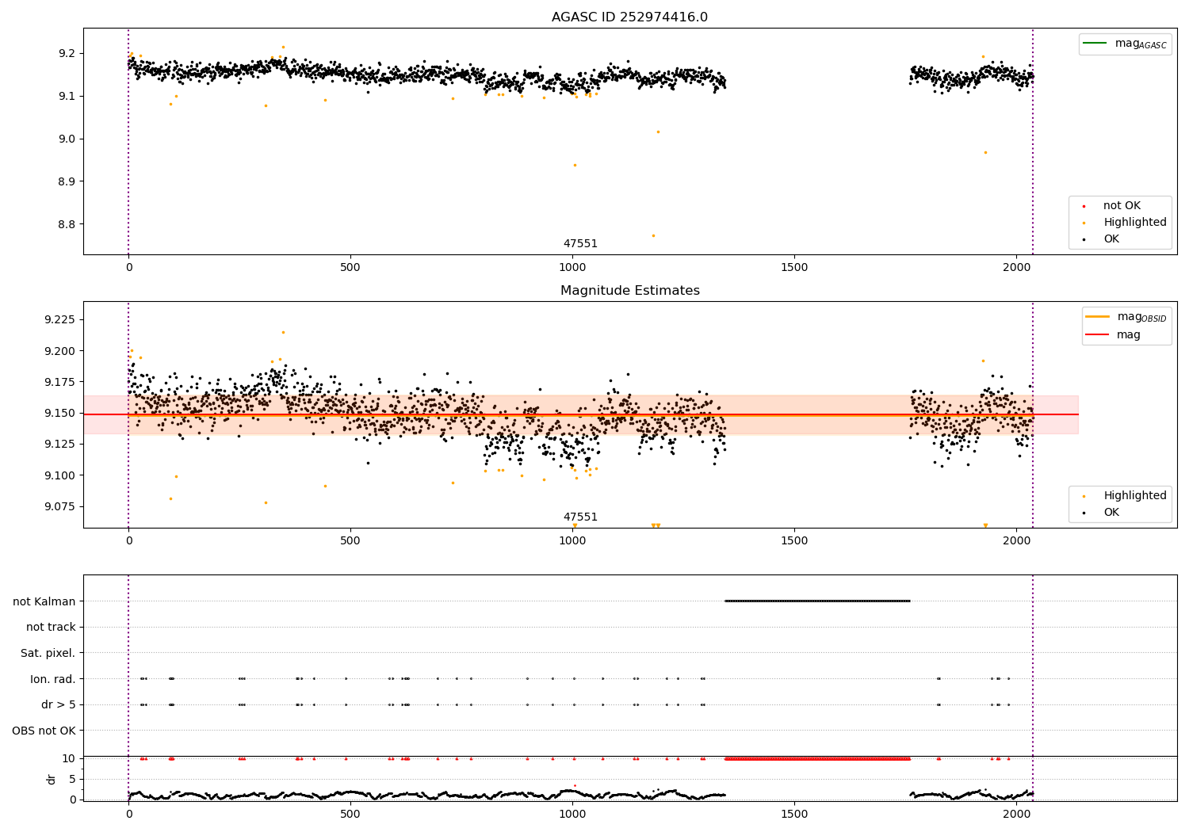Click the "47551" label in the top panel
This screenshot has height=832, width=1189.
(x=580, y=244)
